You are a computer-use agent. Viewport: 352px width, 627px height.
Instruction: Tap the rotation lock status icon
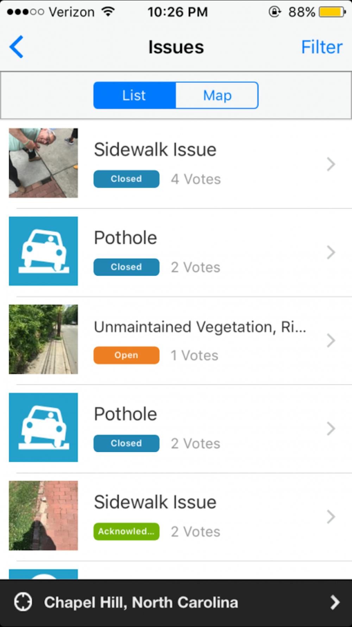click(275, 12)
